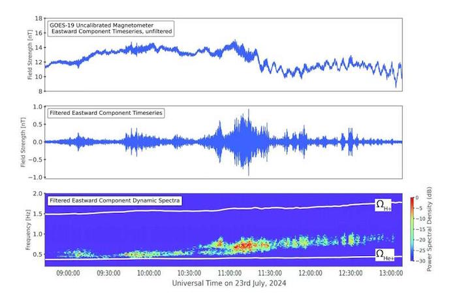Click the Universal Time on 23rd July axis title
Image resolution: width=457 pixels, height=303 pixels.
[x=229, y=283]
